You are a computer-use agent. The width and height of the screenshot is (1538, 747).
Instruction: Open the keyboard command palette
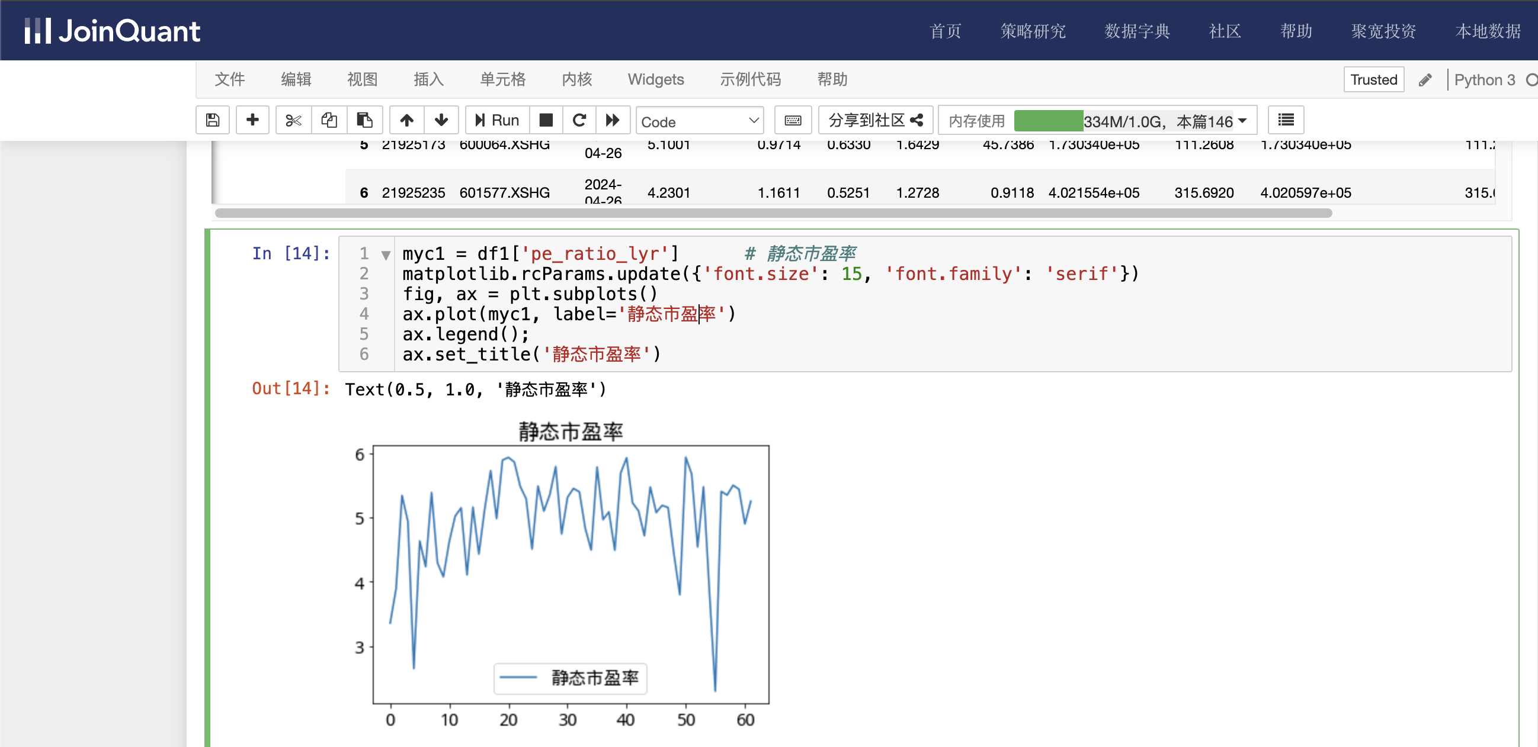pos(792,121)
